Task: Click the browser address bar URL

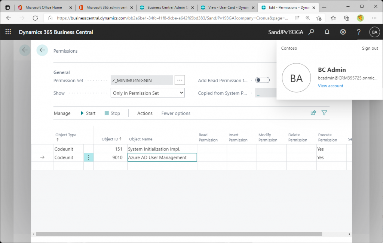Action: pos(172,18)
